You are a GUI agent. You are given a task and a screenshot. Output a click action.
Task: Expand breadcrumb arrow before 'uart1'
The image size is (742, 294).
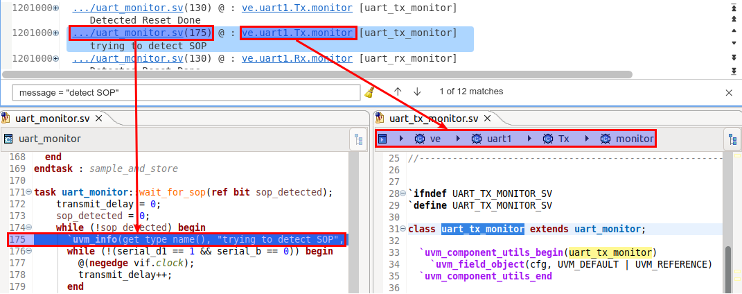458,139
